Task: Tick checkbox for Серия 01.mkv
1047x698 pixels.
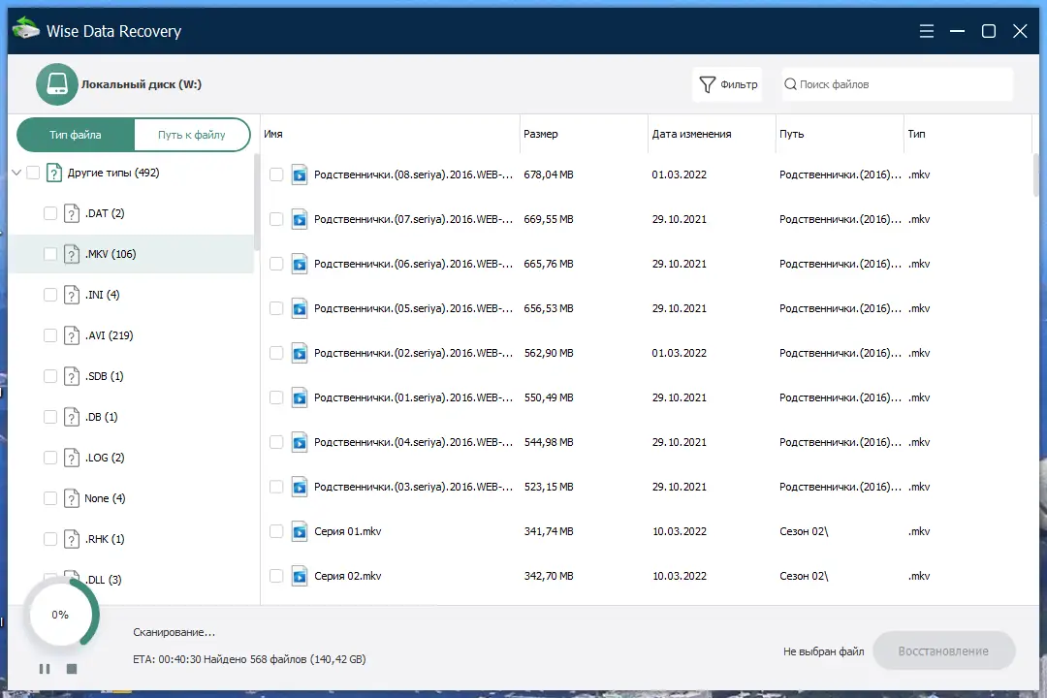Action: (x=275, y=531)
